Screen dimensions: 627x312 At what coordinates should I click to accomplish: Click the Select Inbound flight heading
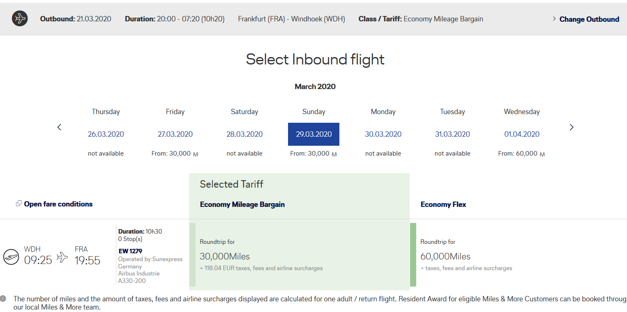[x=315, y=60]
